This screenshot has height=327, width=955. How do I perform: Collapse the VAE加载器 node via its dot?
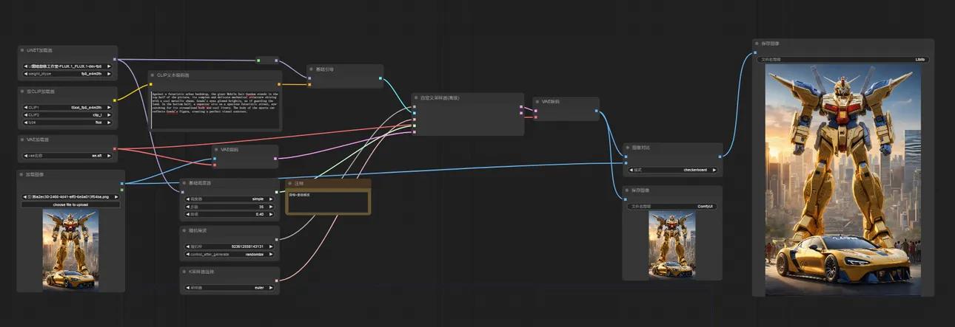(22, 140)
